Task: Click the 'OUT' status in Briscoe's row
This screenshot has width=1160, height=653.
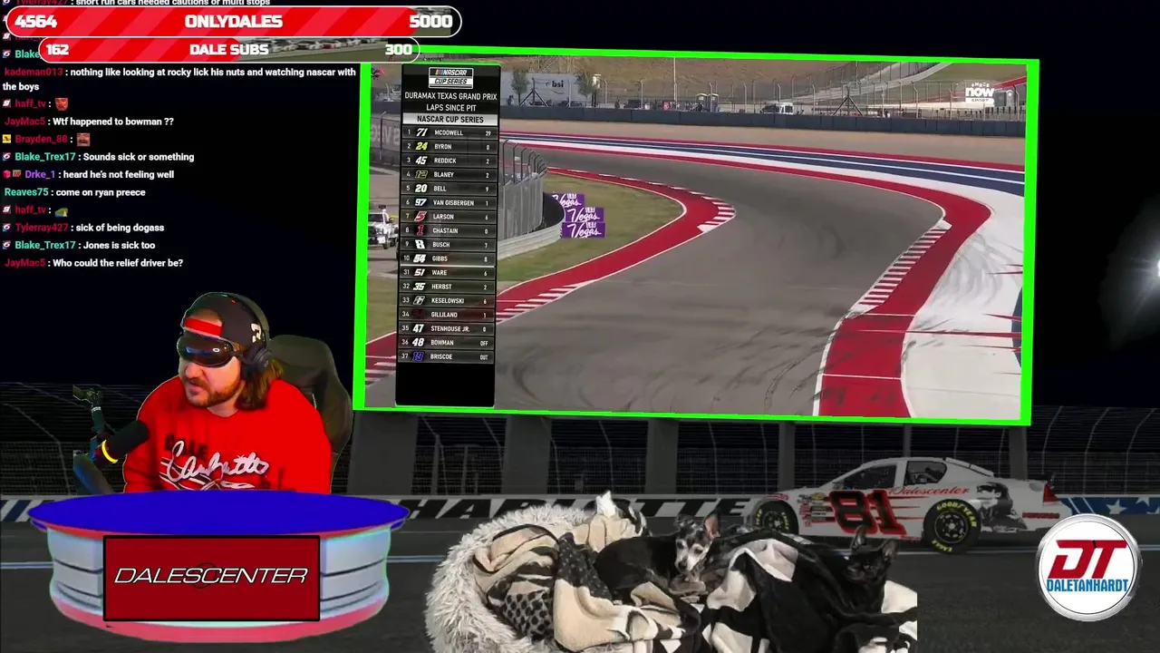Action: tap(484, 357)
